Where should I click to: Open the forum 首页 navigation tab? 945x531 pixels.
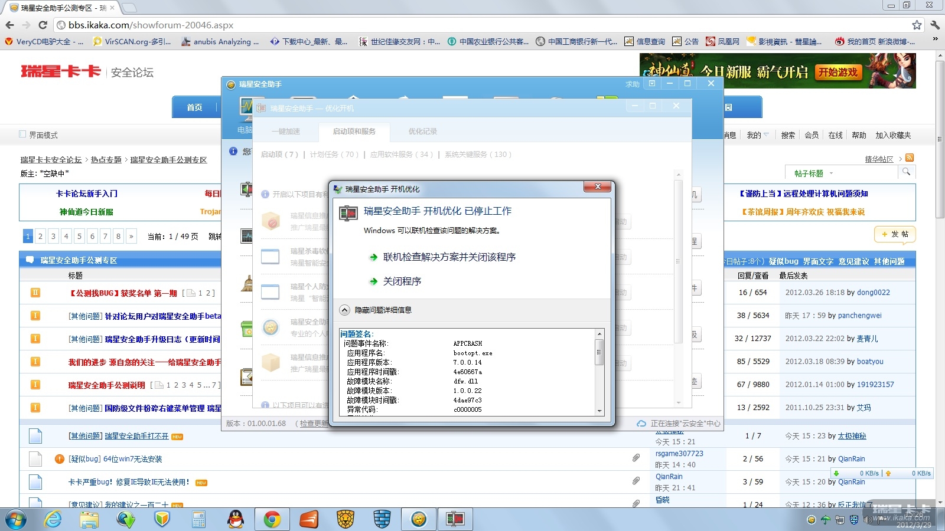(x=195, y=107)
